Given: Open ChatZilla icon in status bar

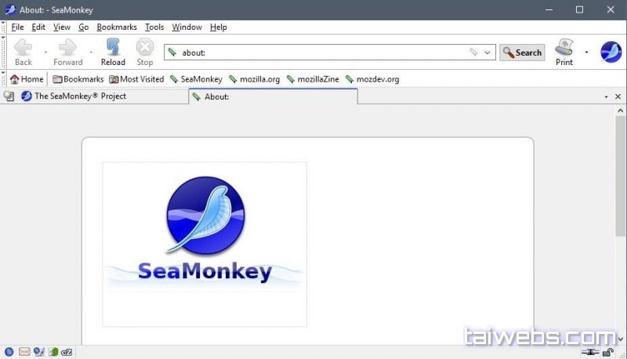Looking at the screenshot, I should pyautogui.click(x=67, y=351).
